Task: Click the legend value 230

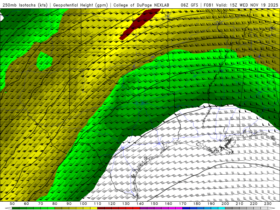Action: tap(268, 204)
